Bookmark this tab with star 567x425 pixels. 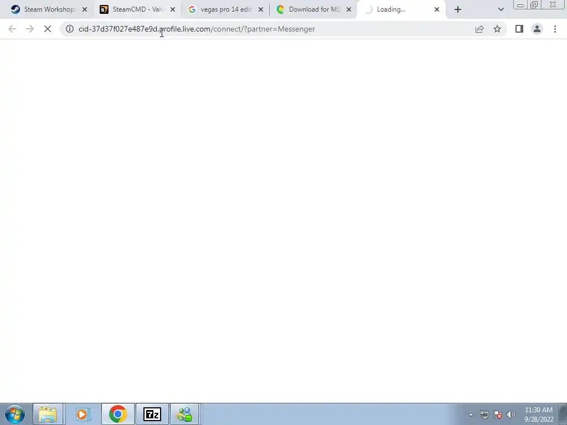point(497,29)
